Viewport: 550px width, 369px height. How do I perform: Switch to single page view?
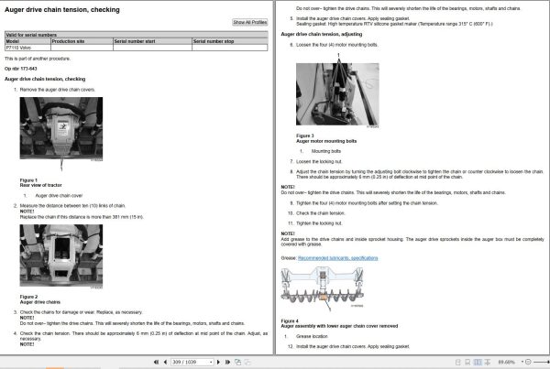click(x=457, y=362)
